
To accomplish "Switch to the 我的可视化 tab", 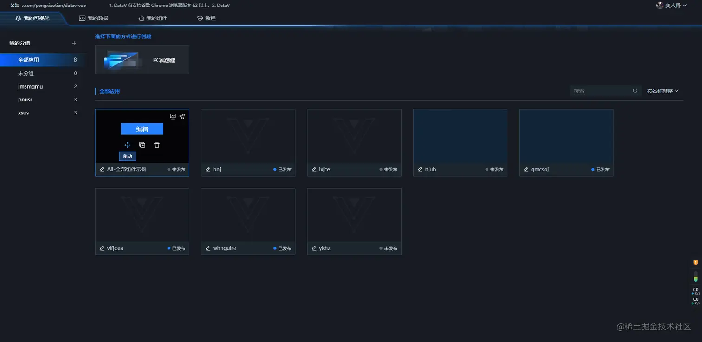I will coord(32,19).
